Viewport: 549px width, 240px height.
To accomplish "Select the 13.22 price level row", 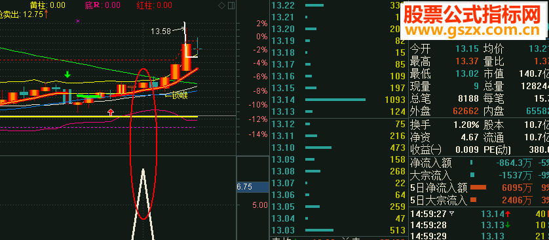I will click(339, 5).
